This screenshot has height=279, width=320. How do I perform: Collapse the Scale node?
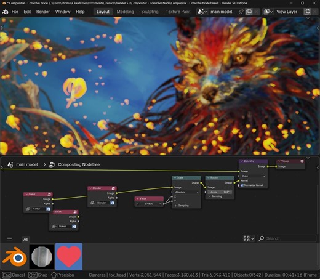pos(175,177)
